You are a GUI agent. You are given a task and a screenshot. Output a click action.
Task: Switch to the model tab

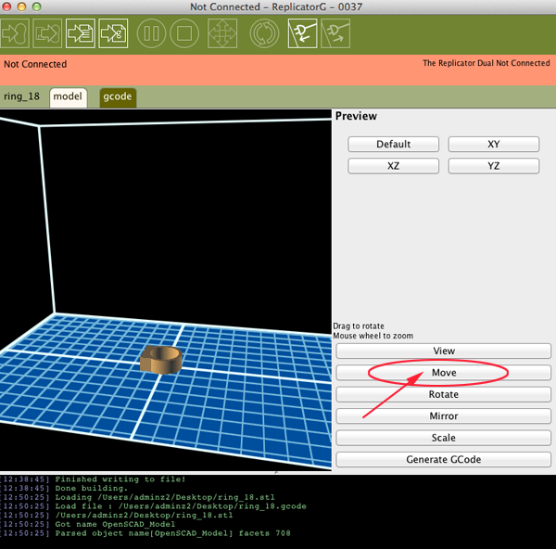point(68,97)
